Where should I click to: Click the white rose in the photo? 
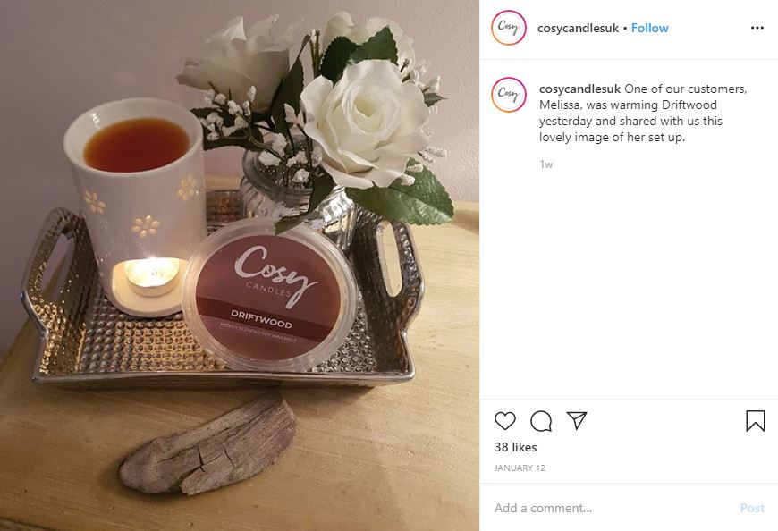click(x=365, y=122)
